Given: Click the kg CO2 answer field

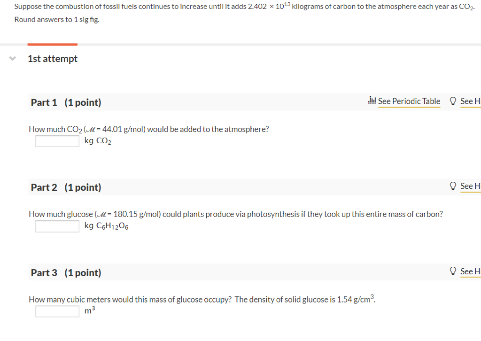Looking at the screenshot, I should pos(57,141).
